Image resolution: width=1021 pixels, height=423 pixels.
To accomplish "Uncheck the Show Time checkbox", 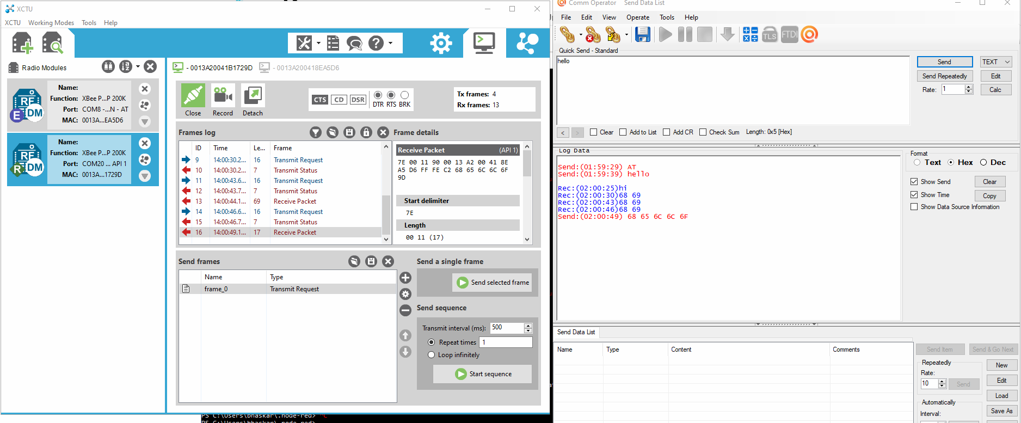I will (914, 195).
